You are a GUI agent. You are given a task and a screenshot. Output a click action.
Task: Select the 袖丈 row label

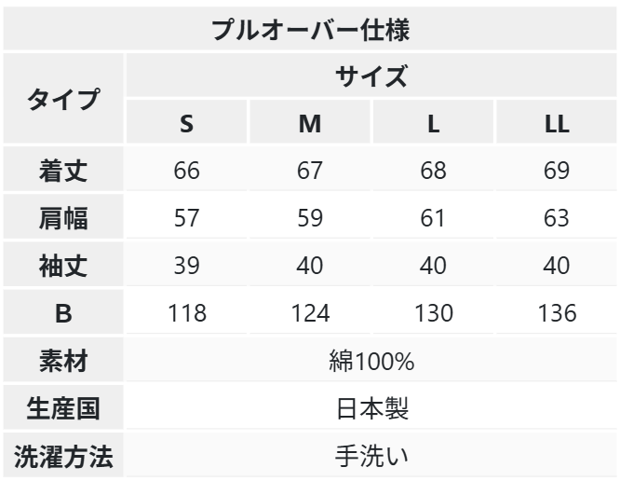point(63,266)
